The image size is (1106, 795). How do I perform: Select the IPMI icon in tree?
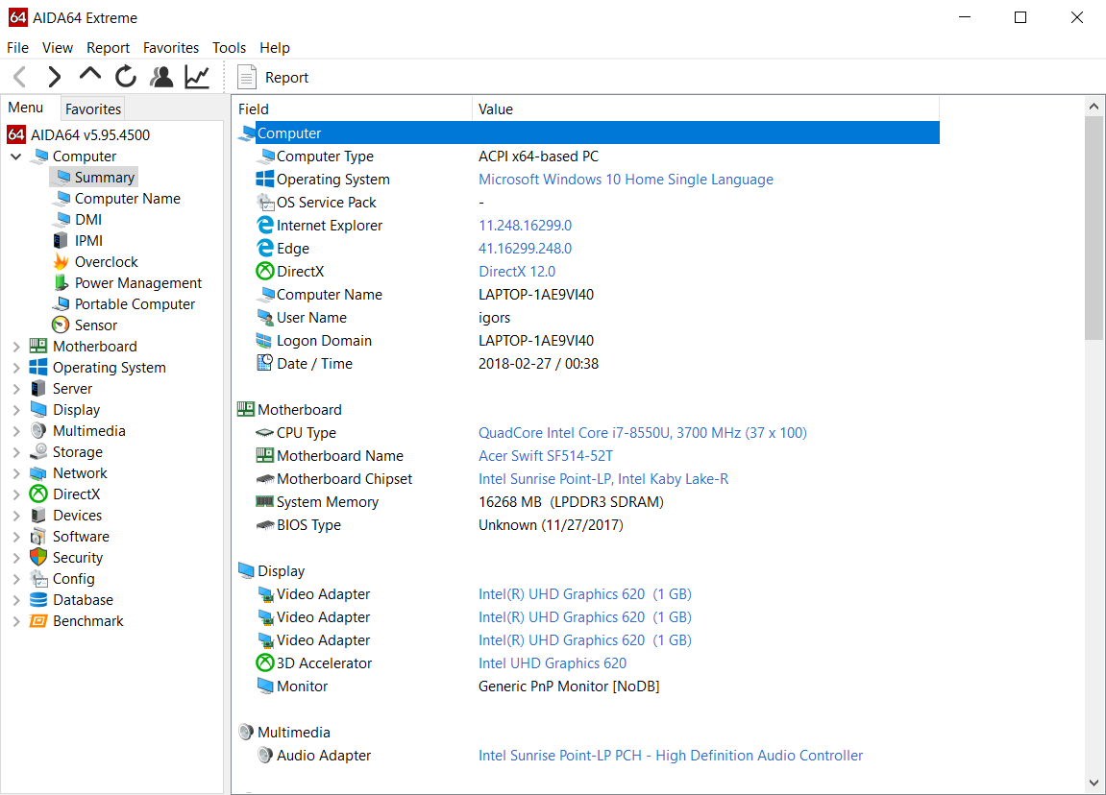tap(61, 240)
